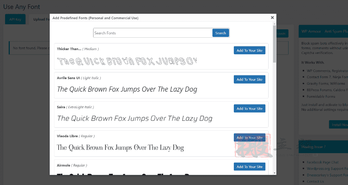
Task: Select the Thicker Than font name
Action: (x=69, y=49)
